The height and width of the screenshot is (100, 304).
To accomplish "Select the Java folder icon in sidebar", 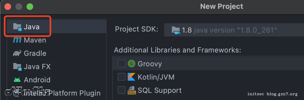I will [x=17, y=27].
